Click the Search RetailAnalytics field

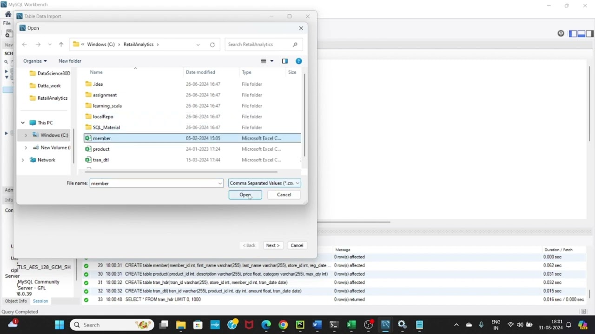click(x=264, y=45)
